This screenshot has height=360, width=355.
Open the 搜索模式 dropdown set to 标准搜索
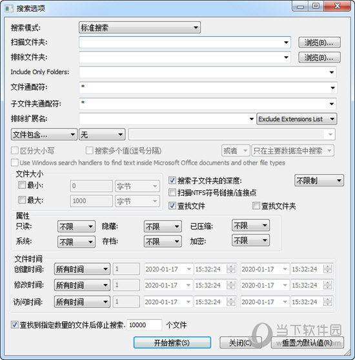click(139, 28)
